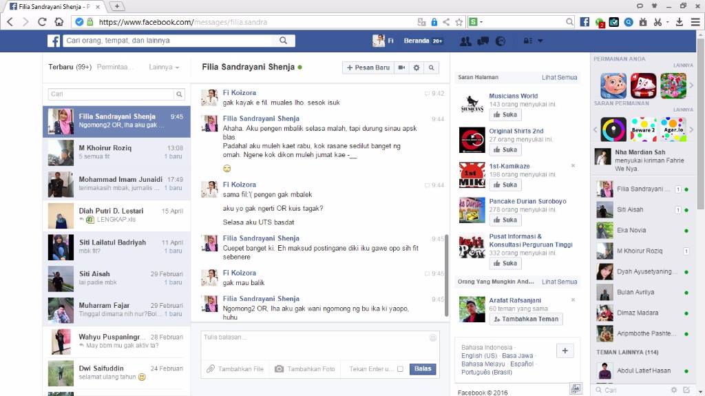Click the Facebook extension icon in the browser toolbar
Image resolution: width=705 pixels, height=396 pixels.
tap(585, 21)
